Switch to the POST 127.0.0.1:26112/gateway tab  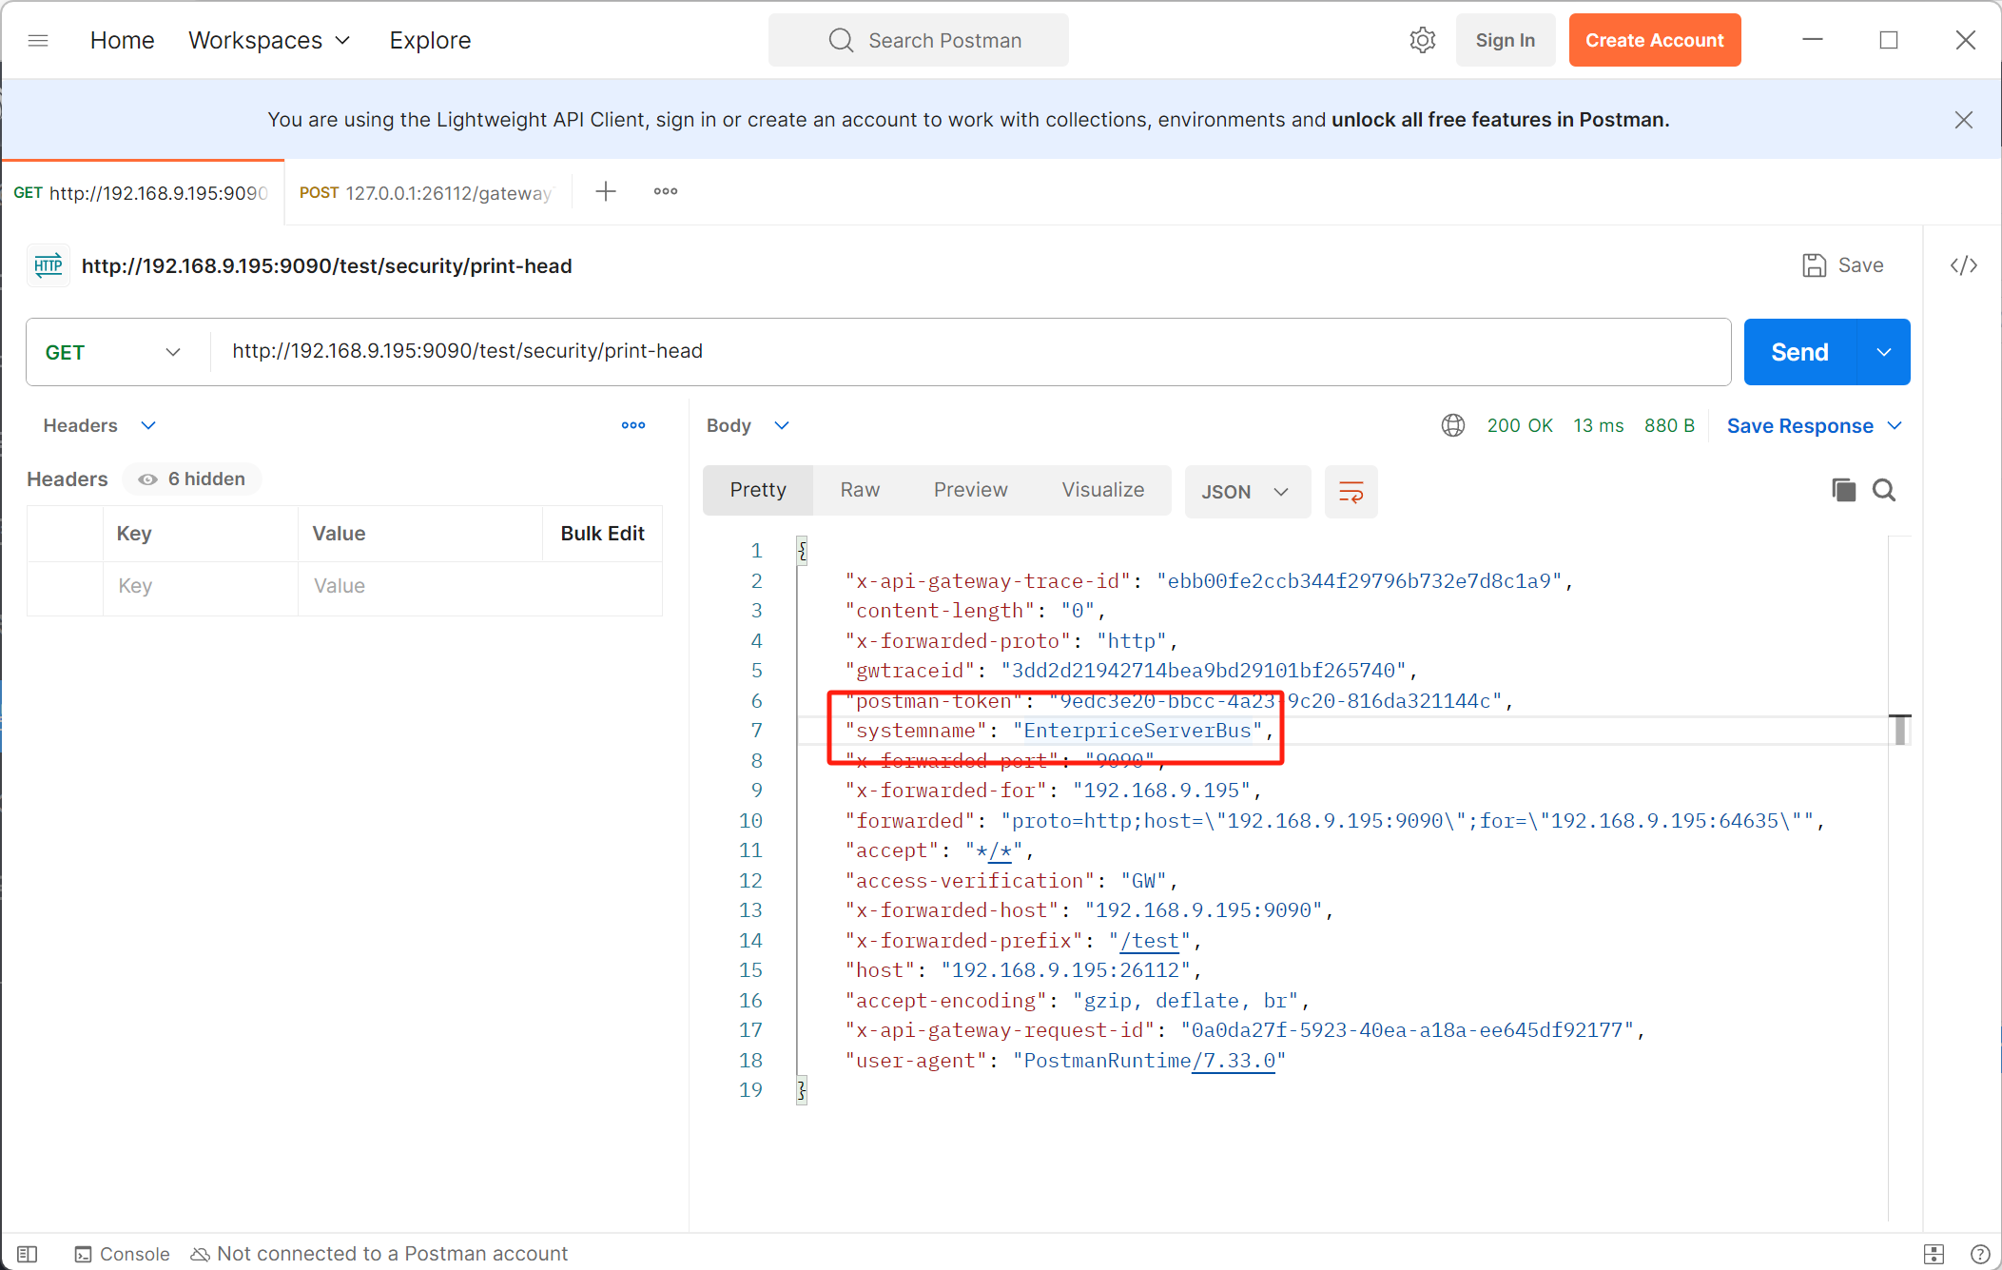(x=426, y=193)
